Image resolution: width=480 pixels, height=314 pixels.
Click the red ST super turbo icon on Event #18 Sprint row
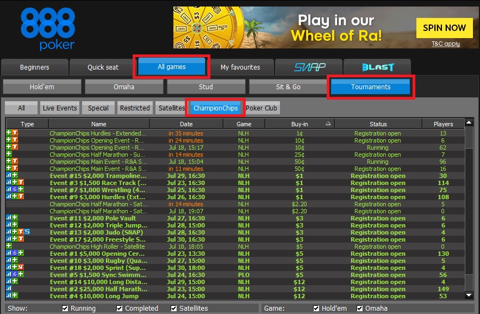[21, 267]
